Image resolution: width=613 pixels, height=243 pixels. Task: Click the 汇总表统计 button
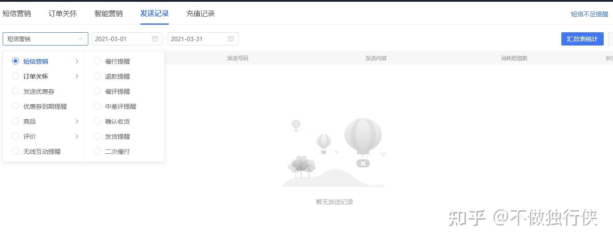pos(583,39)
